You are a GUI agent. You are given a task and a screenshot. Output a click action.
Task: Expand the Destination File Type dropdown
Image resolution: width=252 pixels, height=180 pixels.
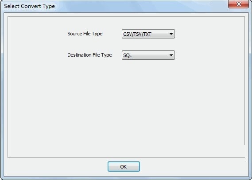148,55
